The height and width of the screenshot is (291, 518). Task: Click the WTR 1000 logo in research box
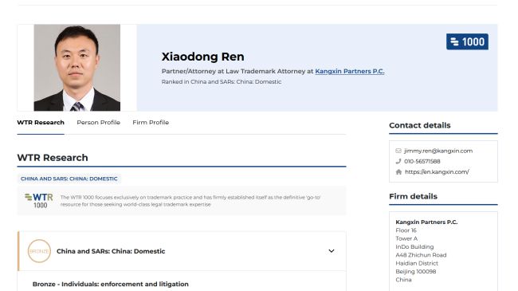tap(39, 201)
